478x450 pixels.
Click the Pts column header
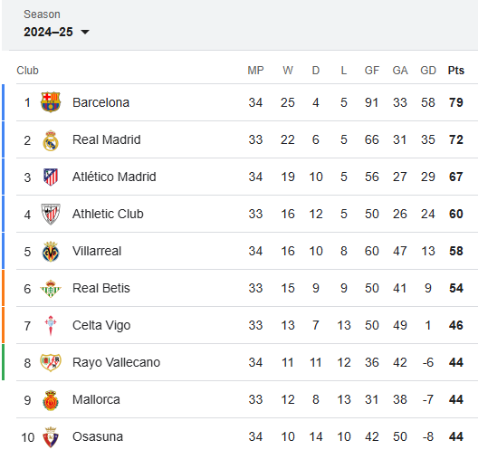455,71
